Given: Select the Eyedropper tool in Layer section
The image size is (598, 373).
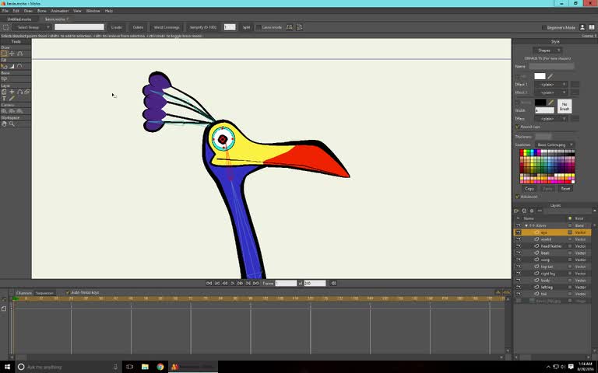Looking at the screenshot, I should 12,99.
